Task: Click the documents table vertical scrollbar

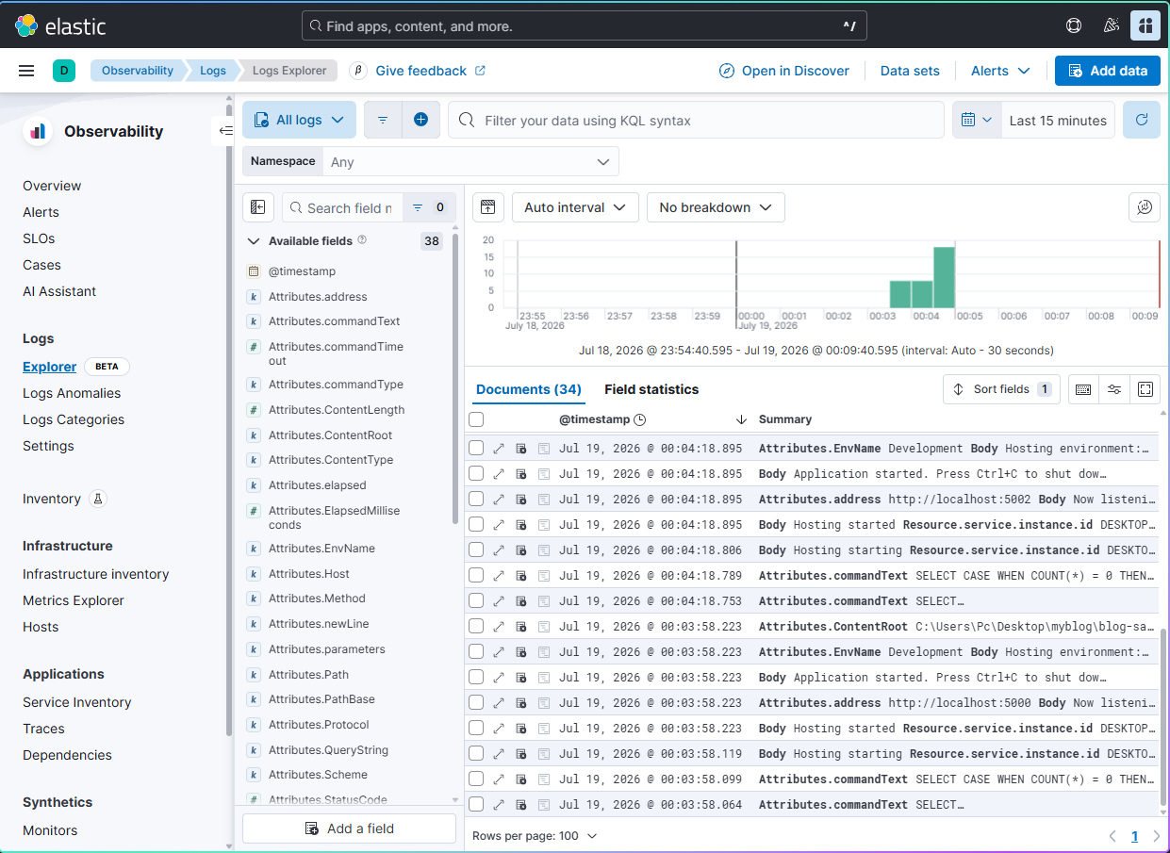Action: click(1162, 716)
